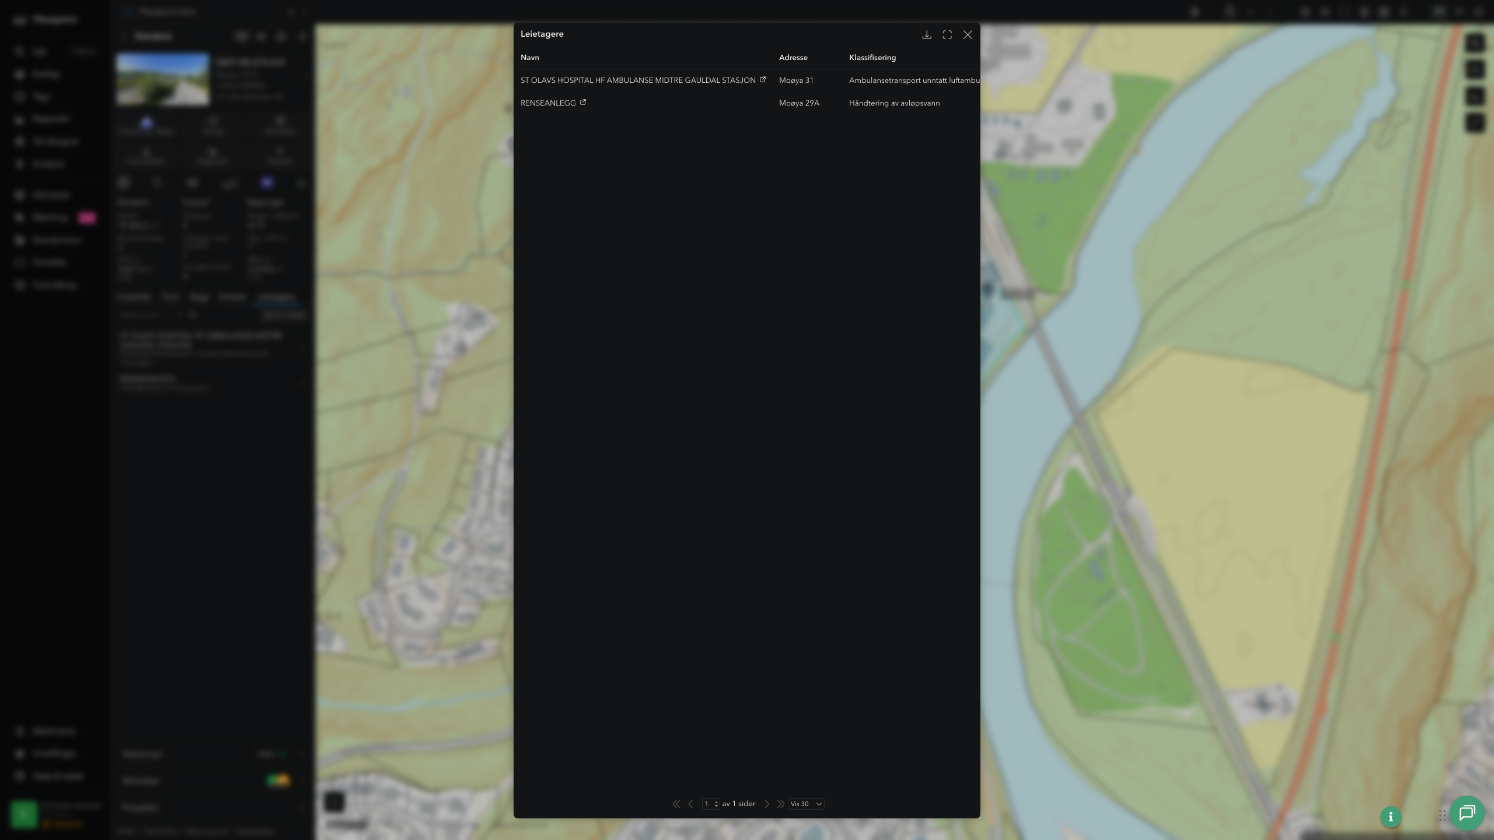Viewport: 1494px width, 840px height.
Task: Click the Ambulansetransport classification cell
Action: click(x=914, y=80)
